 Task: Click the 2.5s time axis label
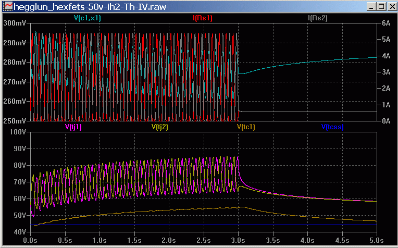click(203, 240)
